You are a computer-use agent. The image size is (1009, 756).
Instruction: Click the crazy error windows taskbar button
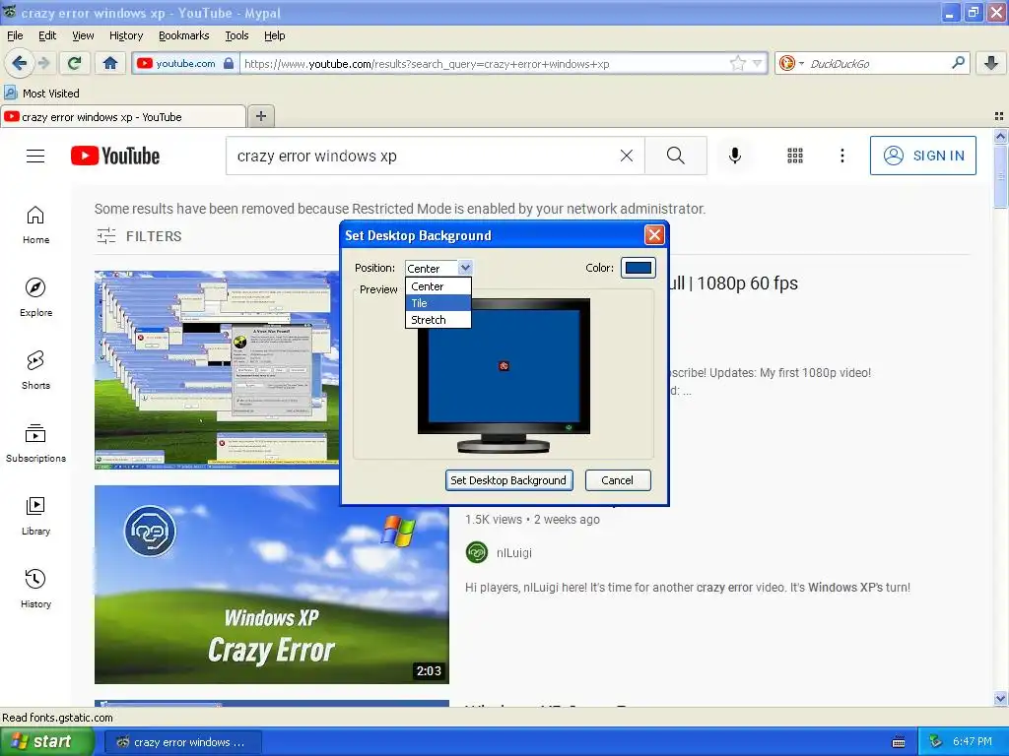point(182,742)
